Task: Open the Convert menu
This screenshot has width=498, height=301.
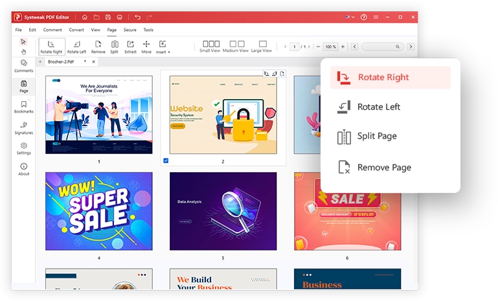Action: pyautogui.click(x=76, y=30)
